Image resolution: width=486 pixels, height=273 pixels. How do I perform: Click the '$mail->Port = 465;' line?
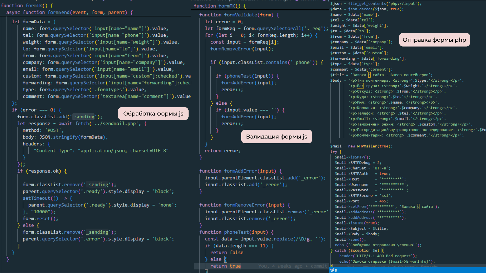coord(361,201)
